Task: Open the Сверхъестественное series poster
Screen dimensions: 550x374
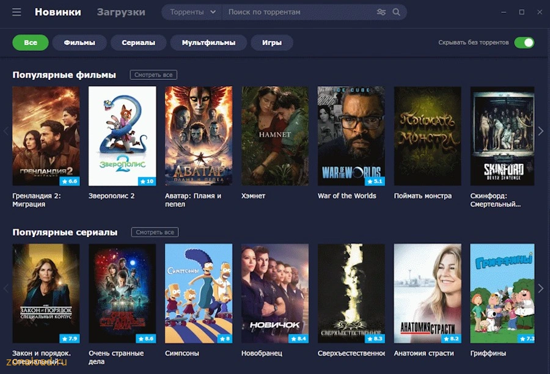Action: coord(351,293)
